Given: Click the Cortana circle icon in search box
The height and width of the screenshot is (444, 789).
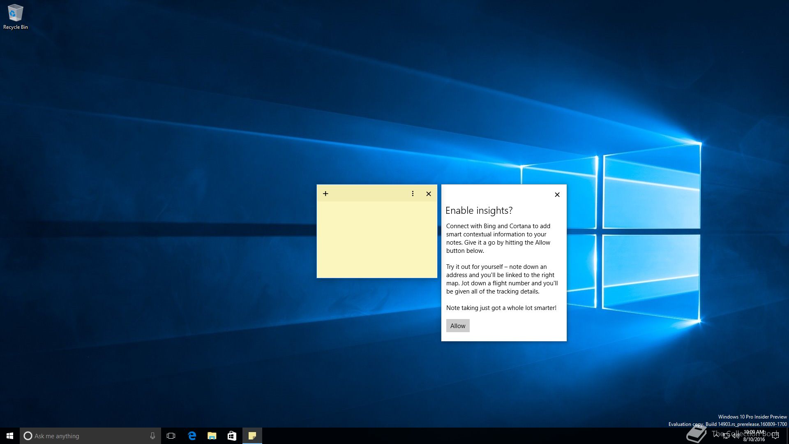Looking at the screenshot, I should (x=28, y=436).
